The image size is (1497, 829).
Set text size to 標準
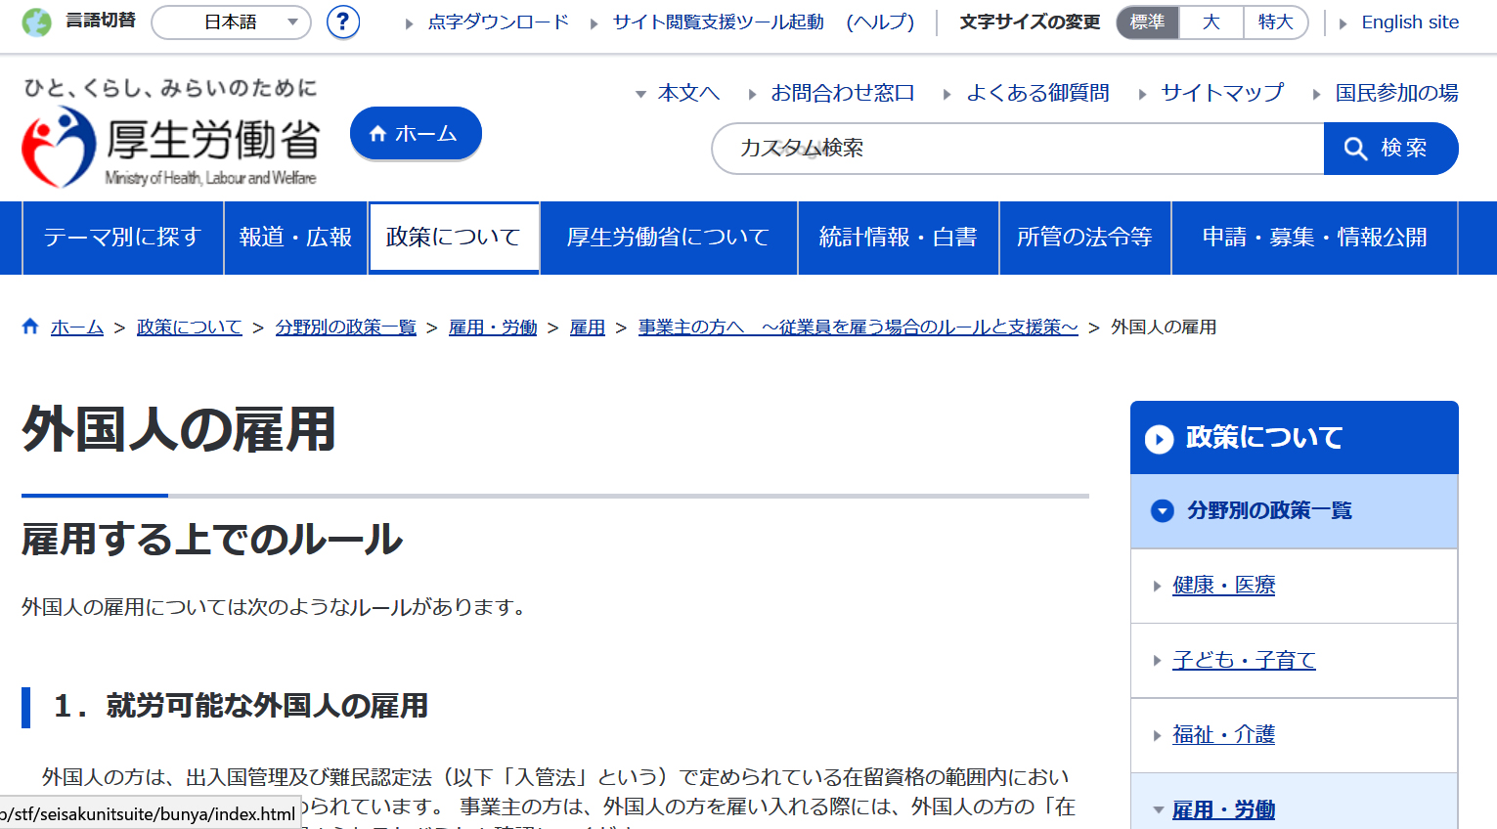1147,22
